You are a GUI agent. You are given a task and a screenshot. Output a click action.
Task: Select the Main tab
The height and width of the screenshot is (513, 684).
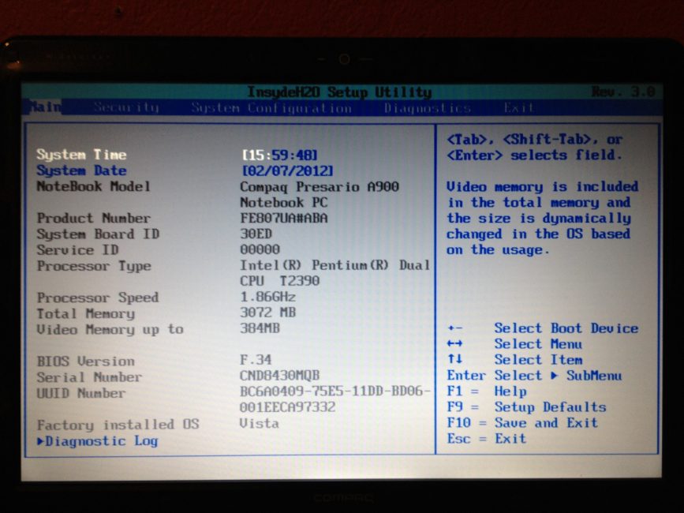[x=46, y=107]
